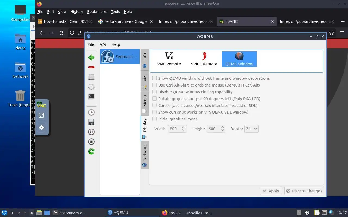Open new Firefox tab with plus button
This screenshot has height=217, width=348.
(343, 21)
